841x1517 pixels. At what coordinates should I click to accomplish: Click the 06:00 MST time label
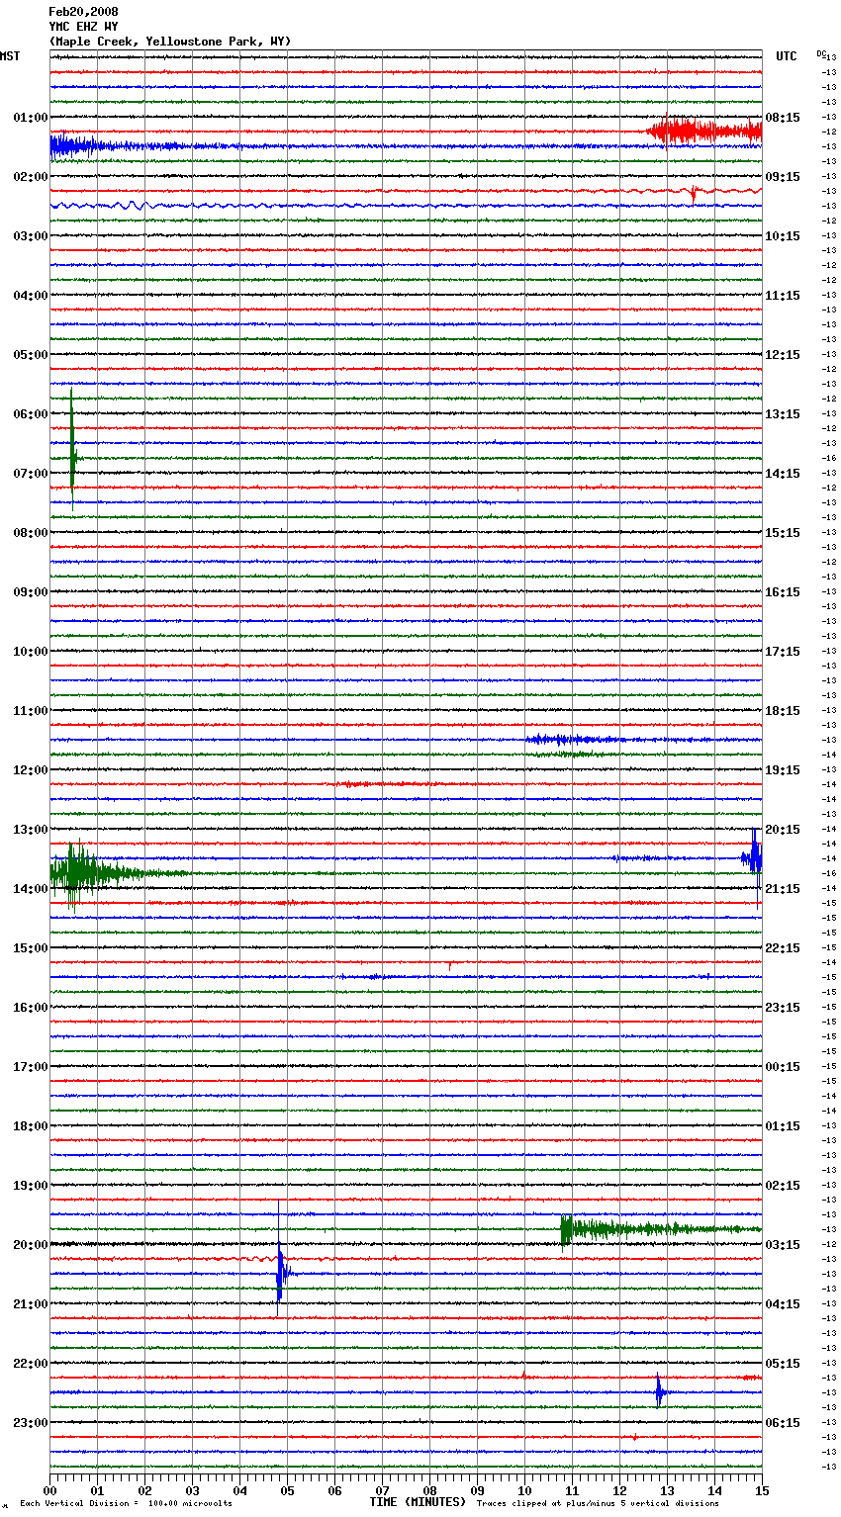tap(31, 414)
